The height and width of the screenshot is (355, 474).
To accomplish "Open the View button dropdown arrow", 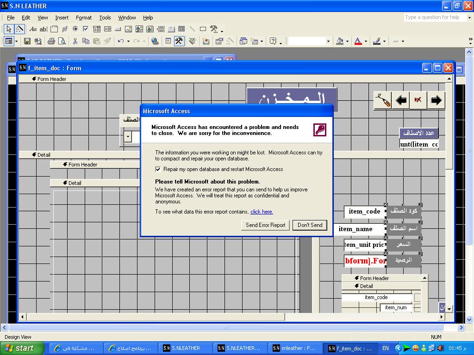I will (17, 41).
